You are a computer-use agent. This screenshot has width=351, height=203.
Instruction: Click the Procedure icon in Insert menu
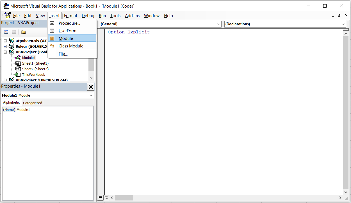pyautogui.click(x=52, y=23)
